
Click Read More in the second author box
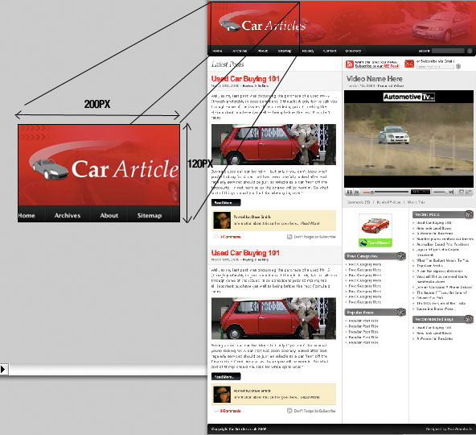(x=310, y=397)
